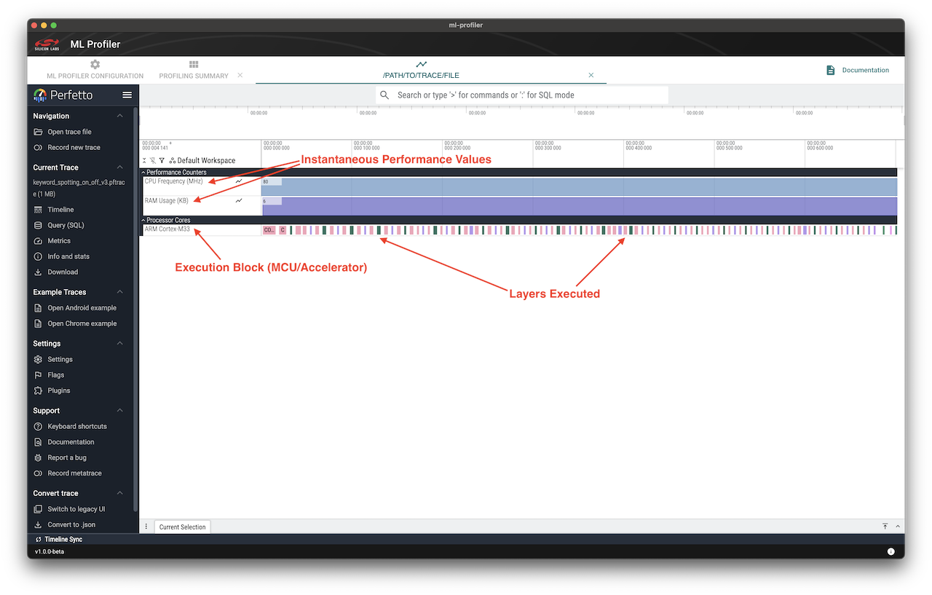Collapse the Performance Counters section
The image size is (932, 595).
(x=143, y=172)
